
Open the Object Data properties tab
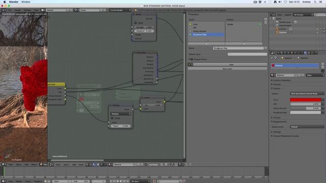coord(302,53)
